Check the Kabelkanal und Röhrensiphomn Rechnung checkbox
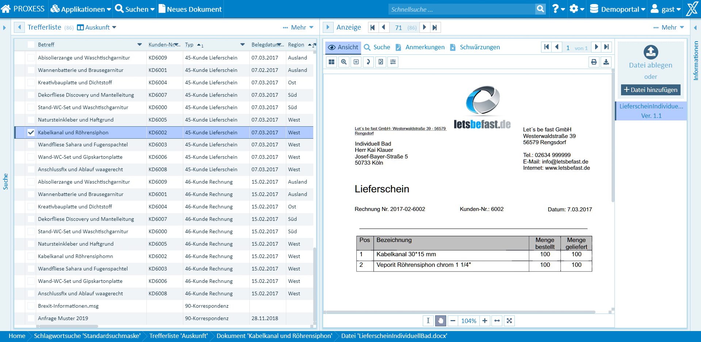 (31, 256)
